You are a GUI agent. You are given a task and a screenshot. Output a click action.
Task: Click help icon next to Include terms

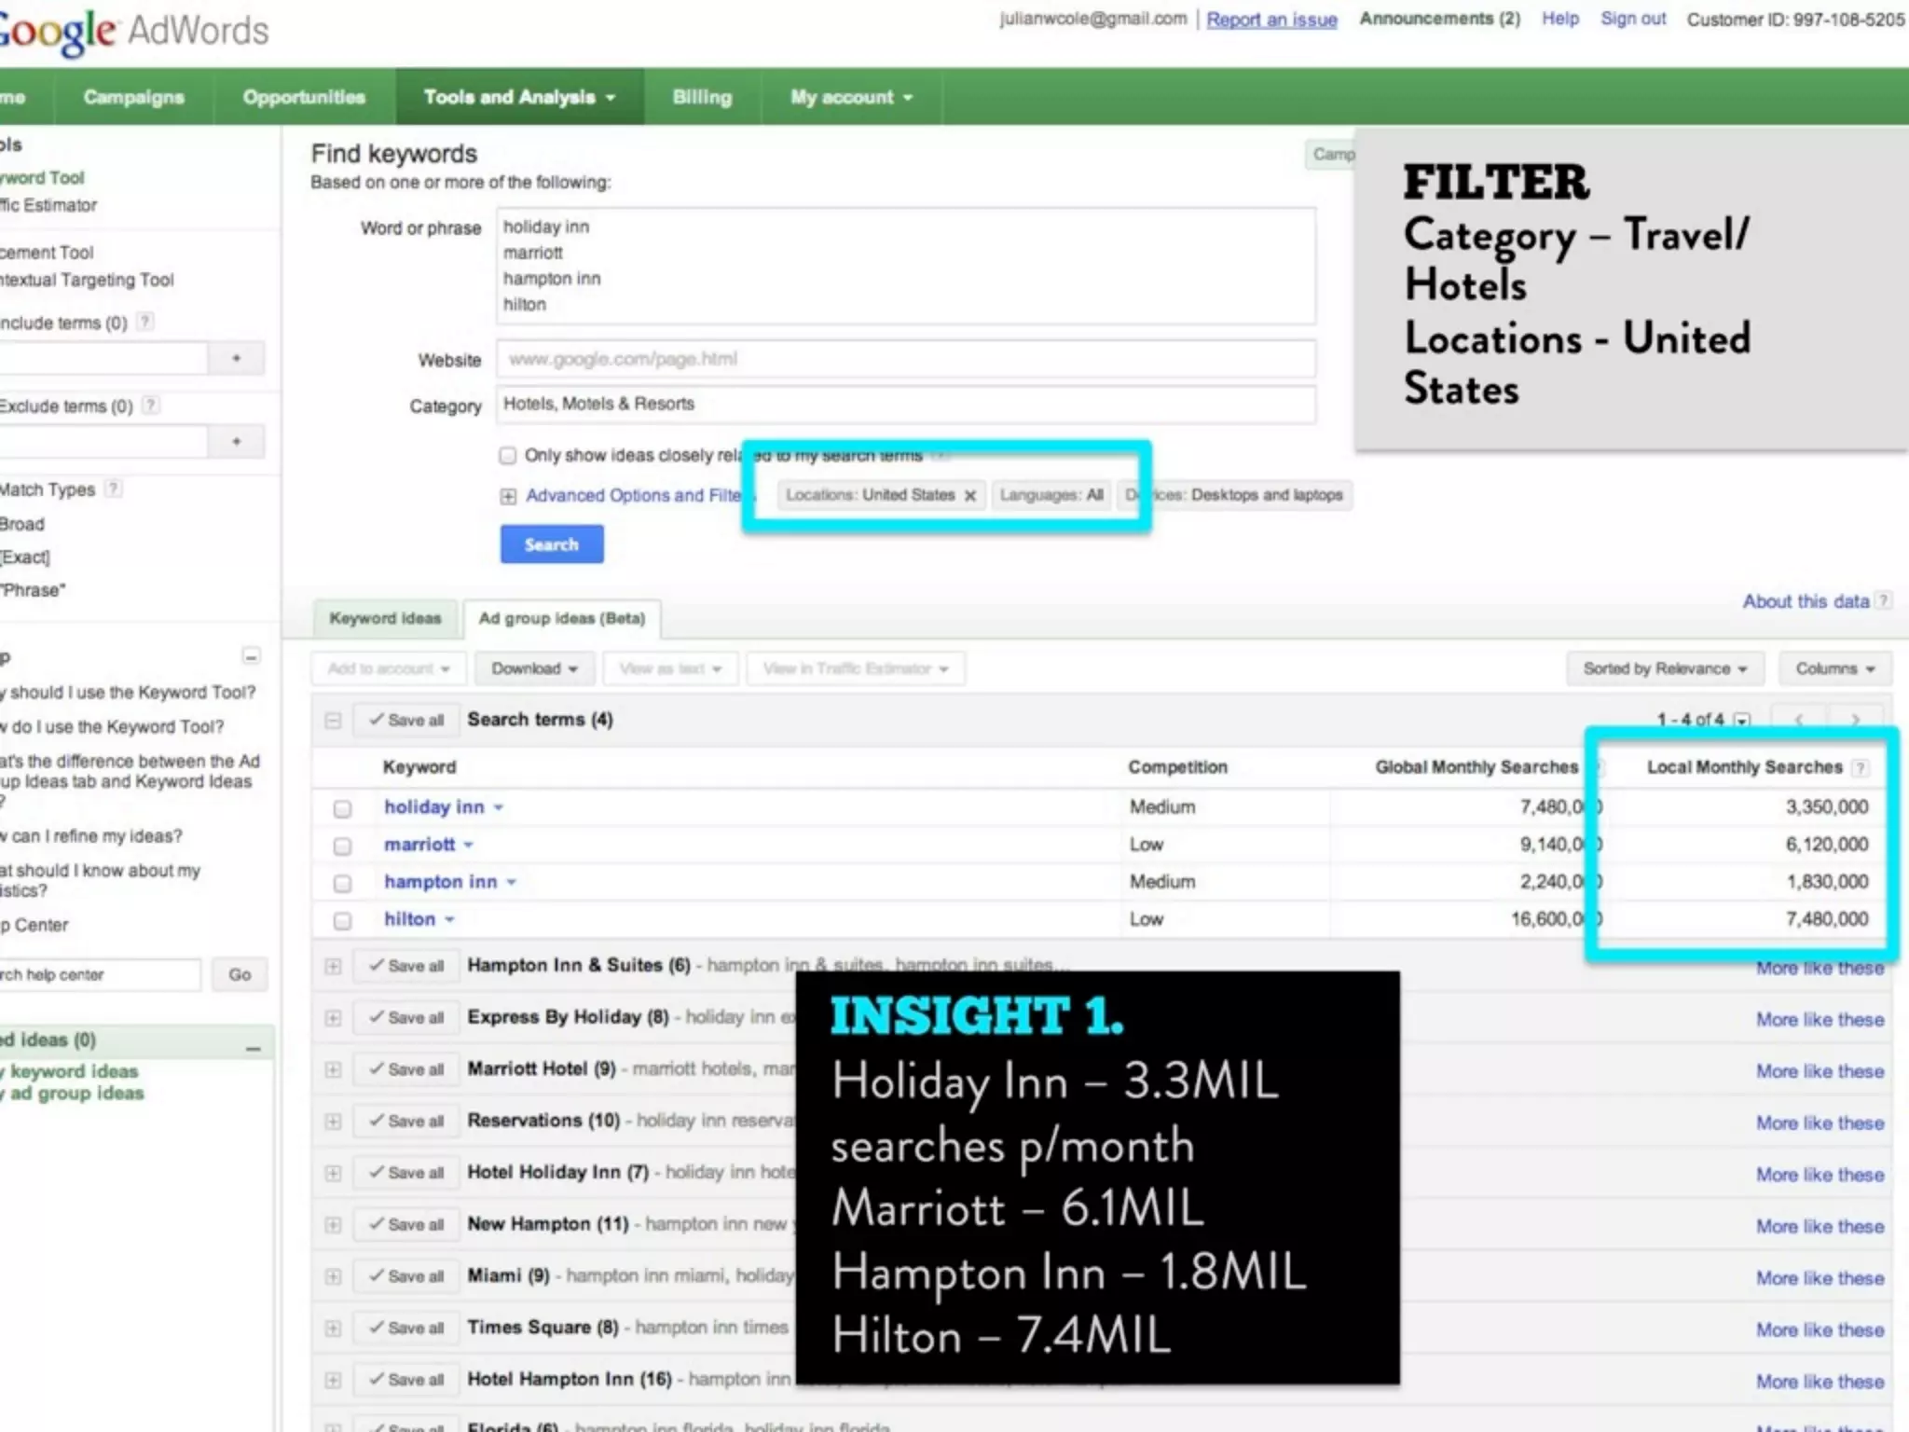145,323
